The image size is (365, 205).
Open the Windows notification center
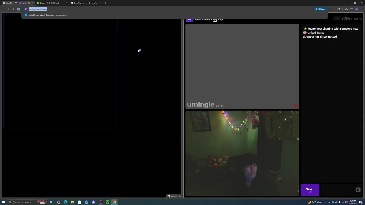click(361, 202)
